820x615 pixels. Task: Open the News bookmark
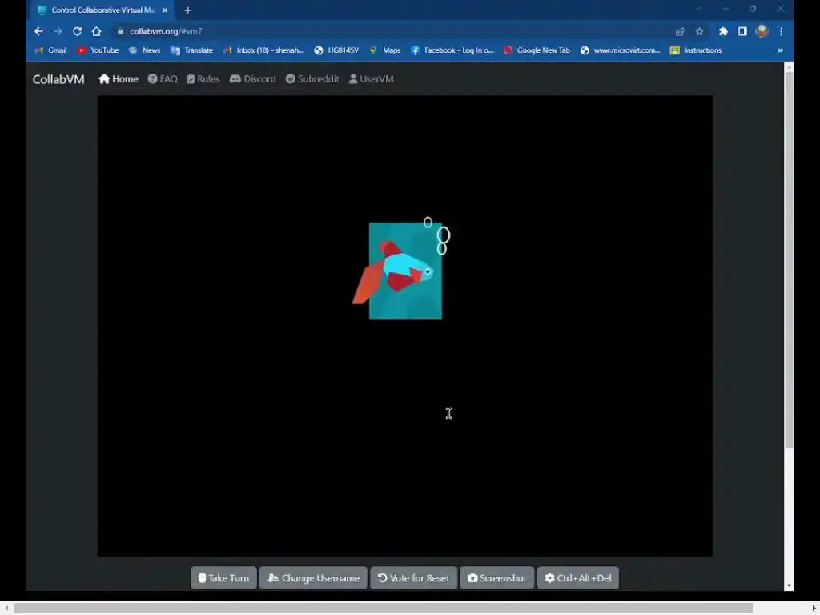(x=144, y=50)
